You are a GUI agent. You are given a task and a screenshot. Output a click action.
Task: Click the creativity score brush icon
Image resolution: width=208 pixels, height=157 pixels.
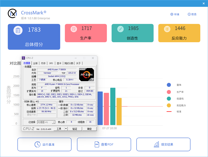[120, 29]
